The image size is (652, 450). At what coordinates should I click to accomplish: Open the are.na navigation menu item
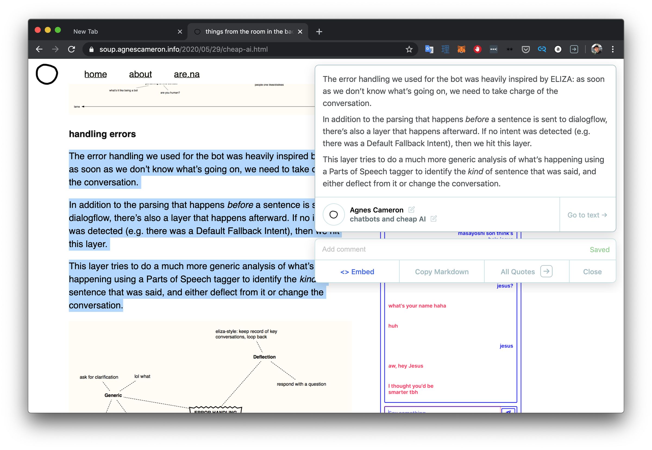(186, 74)
